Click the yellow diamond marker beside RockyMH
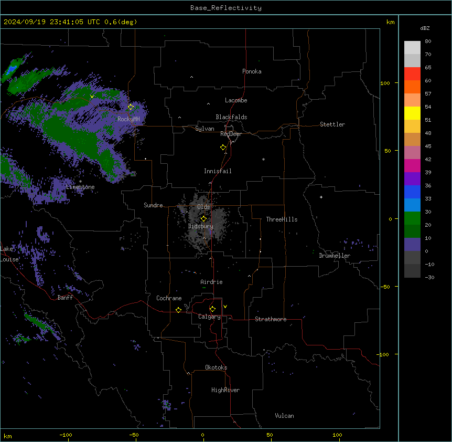The image size is (452, 442). click(131, 107)
